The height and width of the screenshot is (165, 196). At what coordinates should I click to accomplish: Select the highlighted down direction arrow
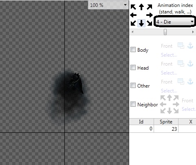pyautogui.click(x=141, y=23)
